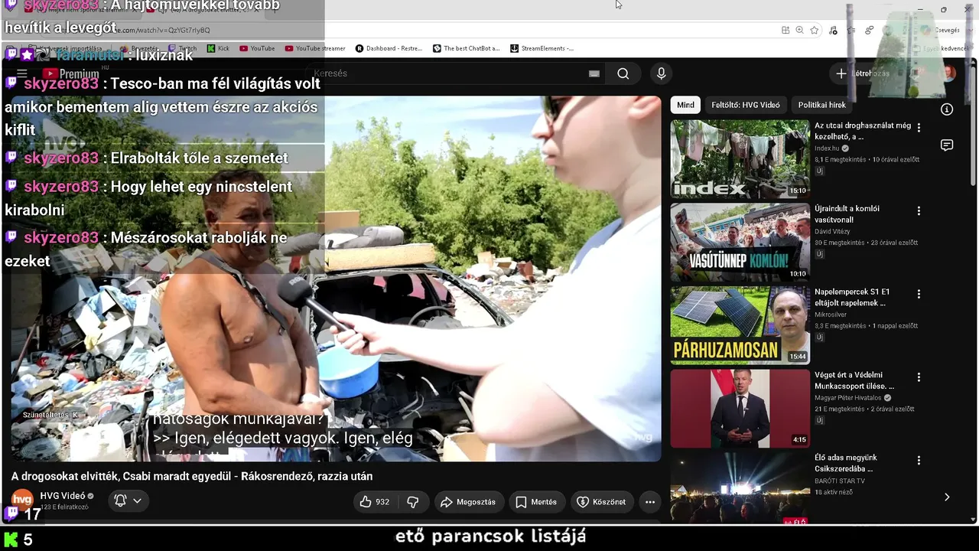Image resolution: width=979 pixels, height=551 pixels.
Task: Click the title 'Élő adas megyünk Csíkszeredába'
Action: pos(846,463)
